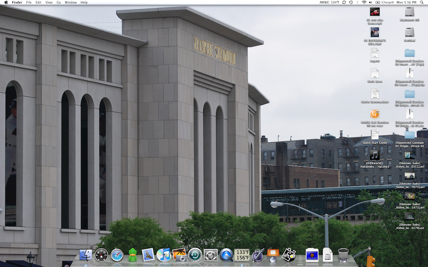
Task: Open the black-and-white squares Dock app
Action: pyautogui.click(x=289, y=255)
